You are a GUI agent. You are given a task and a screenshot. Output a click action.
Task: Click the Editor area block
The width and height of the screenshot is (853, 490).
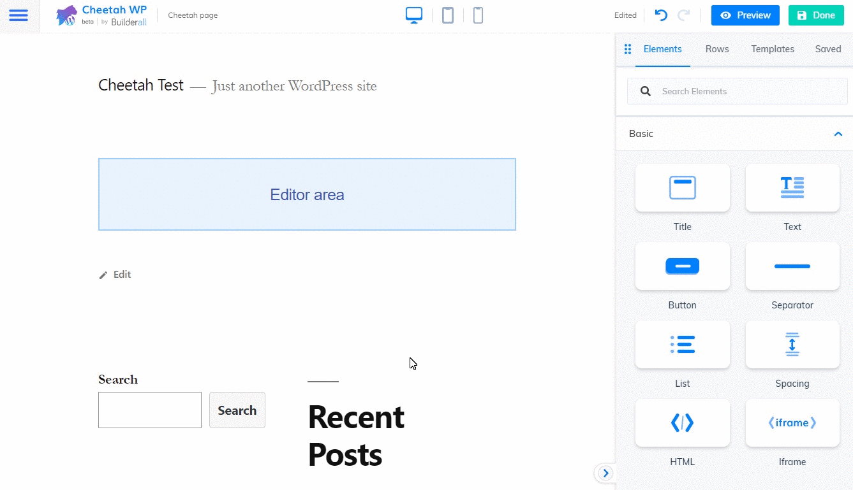pos(307,194)
